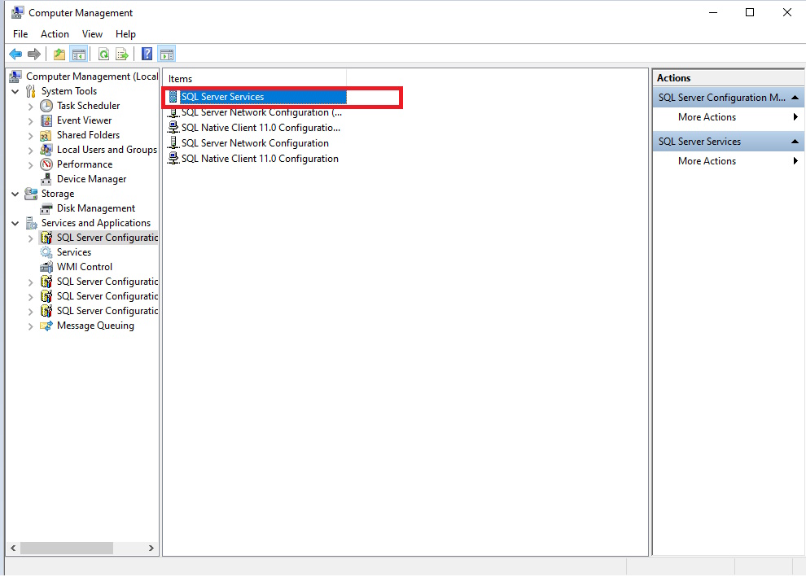Click the Disk Management icon

(46, 208)
